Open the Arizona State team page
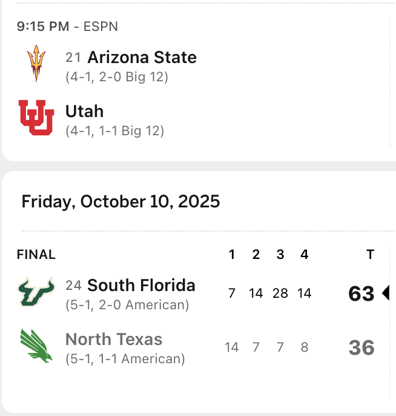Image resolution: width=396 pixels, height=416 pixels. (142, 58)
